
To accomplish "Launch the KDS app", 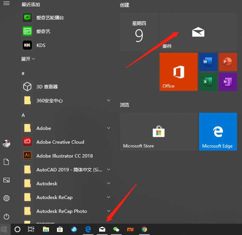I will (66, 45).
